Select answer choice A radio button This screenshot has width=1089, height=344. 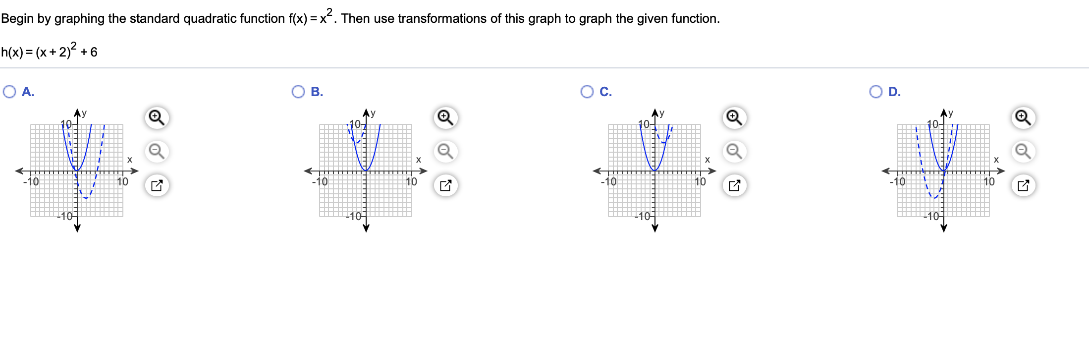9,92
